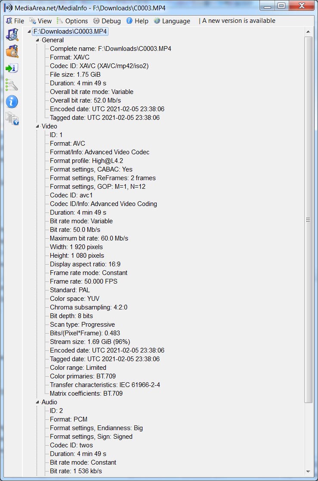
Task: Select 'File size: 1.75 GiB' row
Action: click(75, 75)
